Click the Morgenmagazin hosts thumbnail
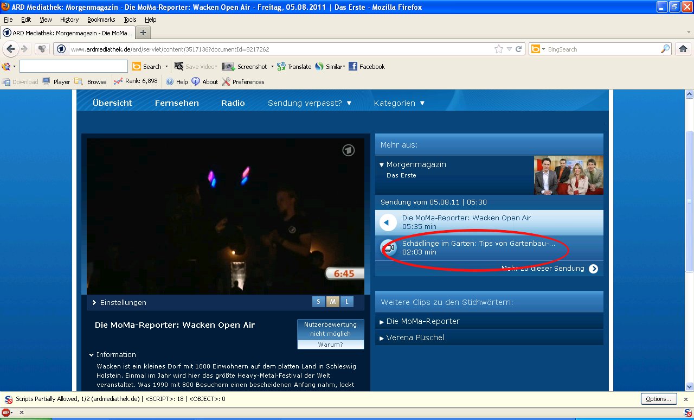Viewport: 694px width, 420px height. coord(568,175)
